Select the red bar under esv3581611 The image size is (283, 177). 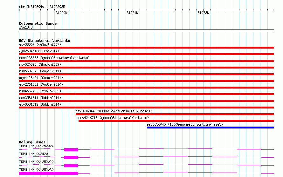click(146, 101)
